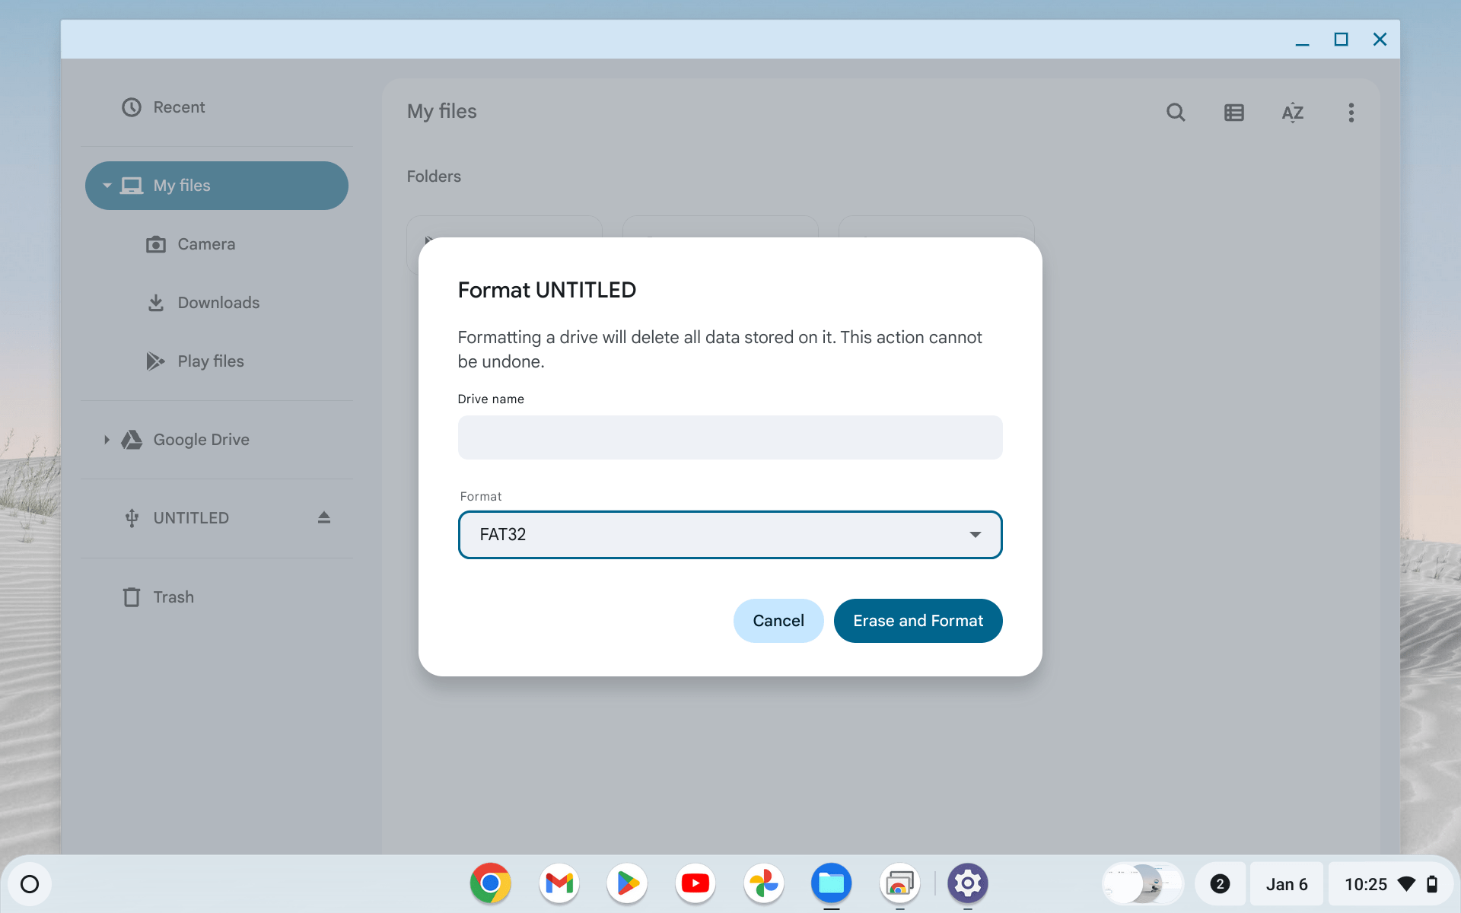Open the A-Z sort options
The width and height of the screenshot is (1461, 913).
[x=1293, y=112]
